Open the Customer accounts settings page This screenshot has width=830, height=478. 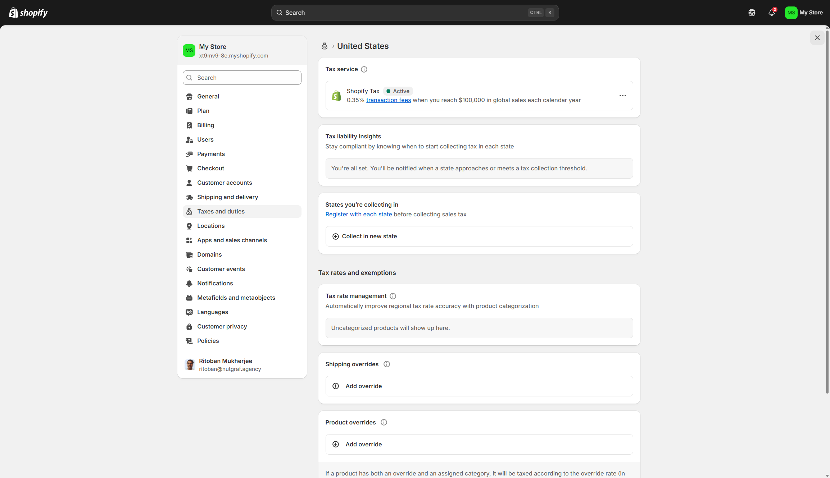point(224,183)
